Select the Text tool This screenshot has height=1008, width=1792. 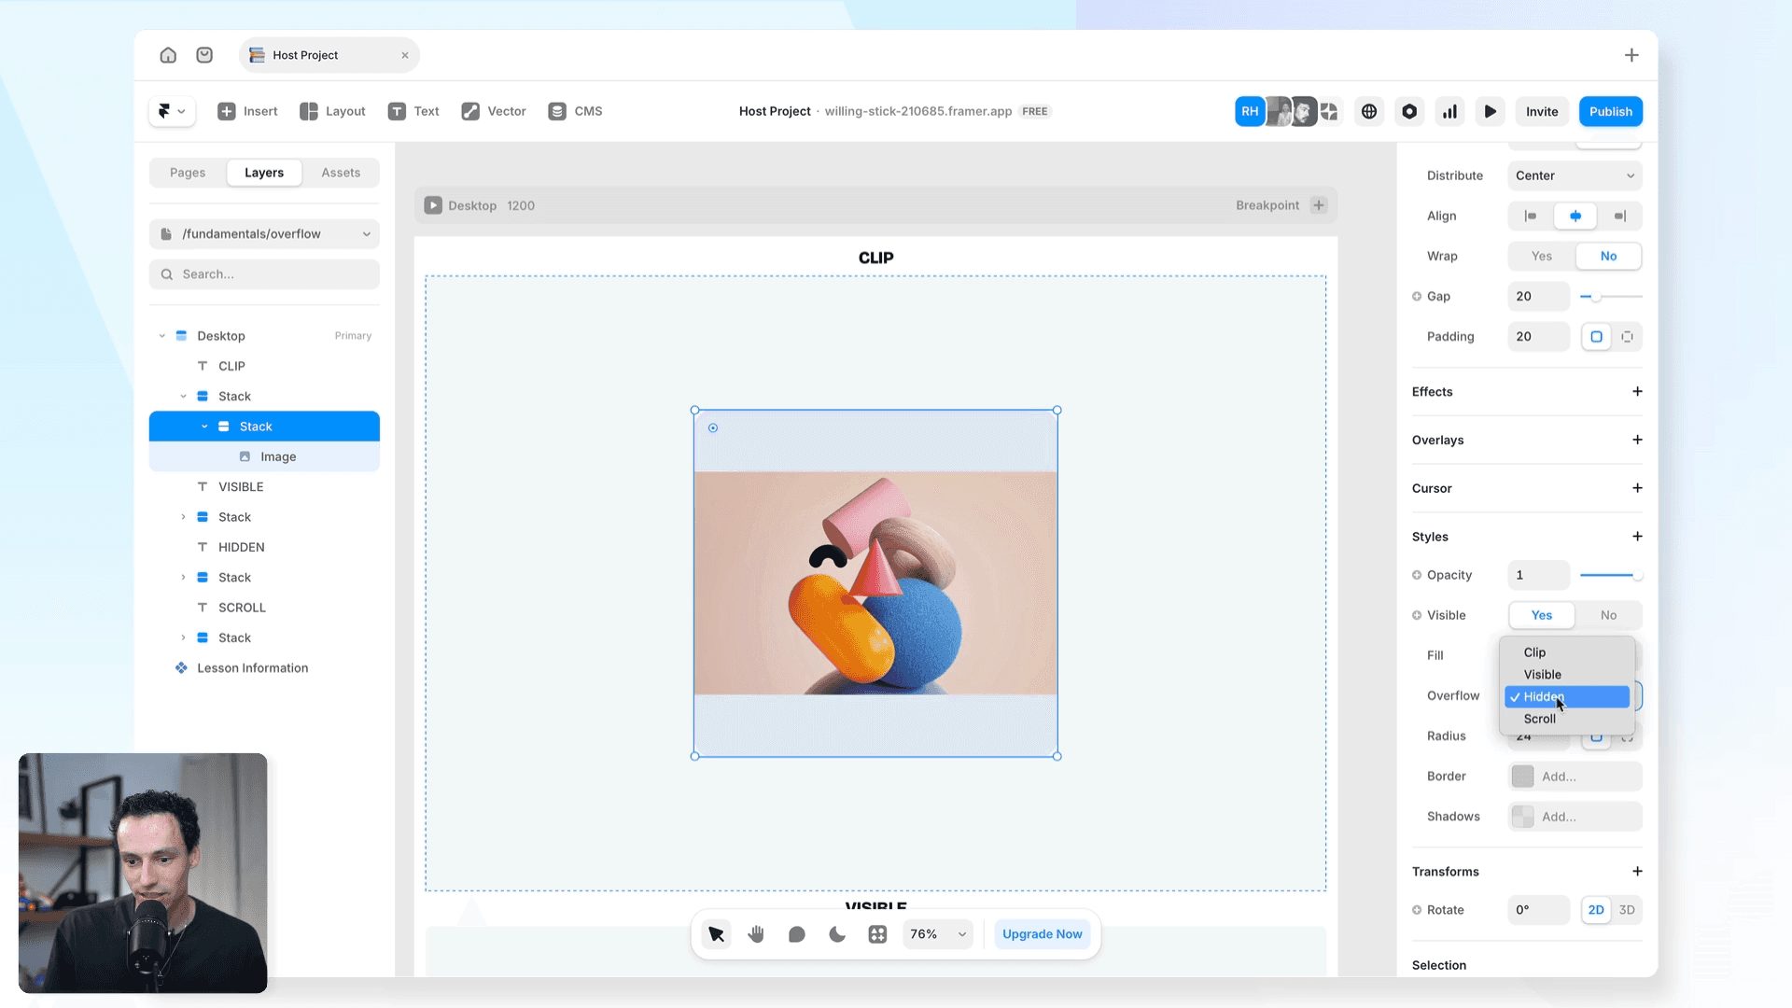click(413, 111)
